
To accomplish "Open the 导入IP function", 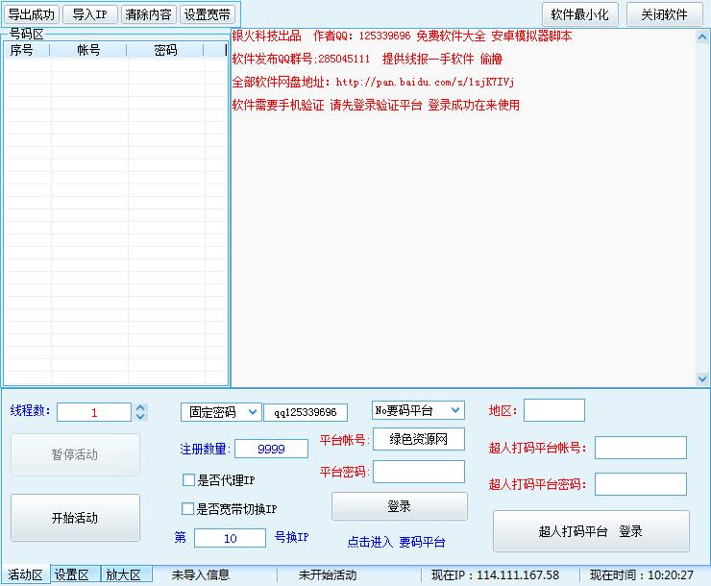I will click(89, 14).
